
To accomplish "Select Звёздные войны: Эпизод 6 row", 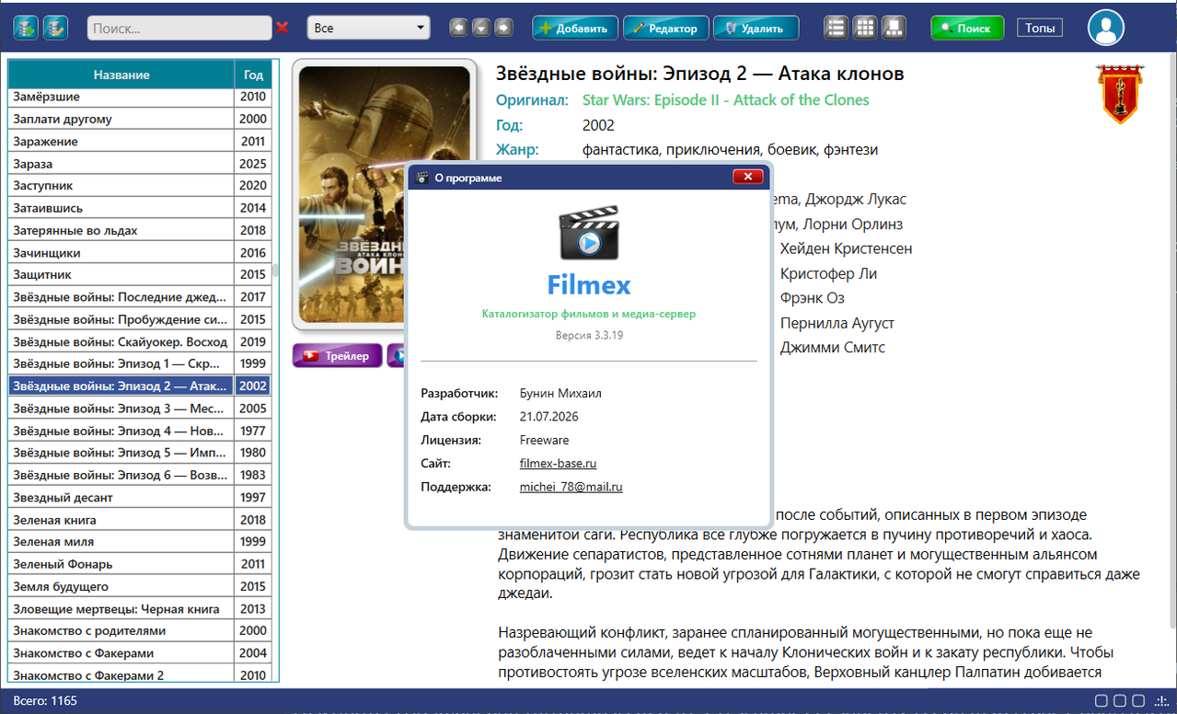I will [x=140, y=475].
